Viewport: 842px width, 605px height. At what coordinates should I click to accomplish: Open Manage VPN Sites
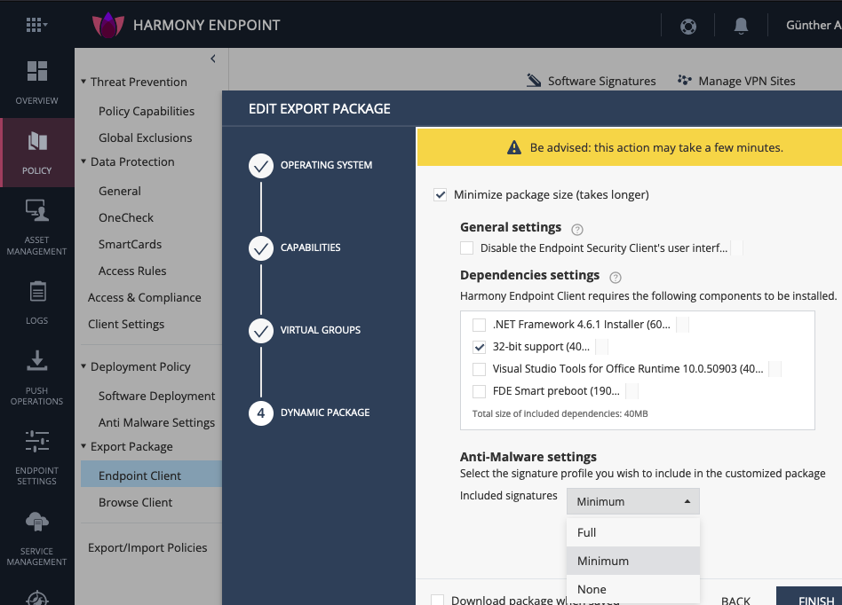point(736,81)
